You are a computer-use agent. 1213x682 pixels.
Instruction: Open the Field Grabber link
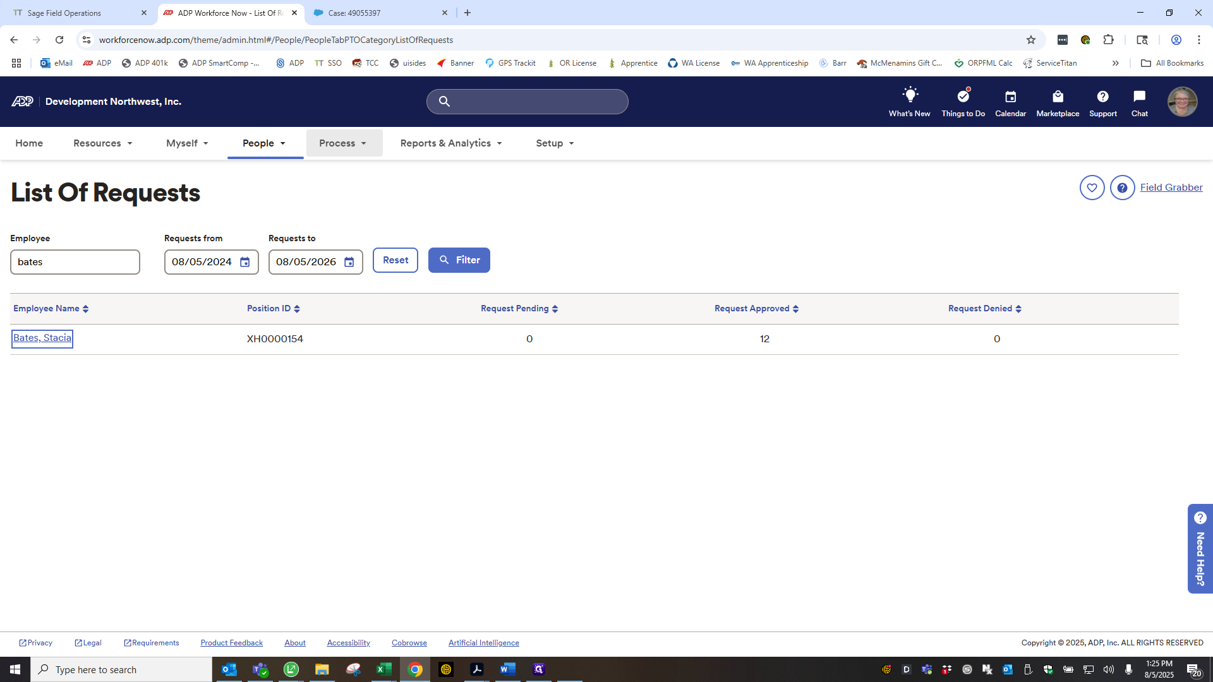tap(1171, 188)
